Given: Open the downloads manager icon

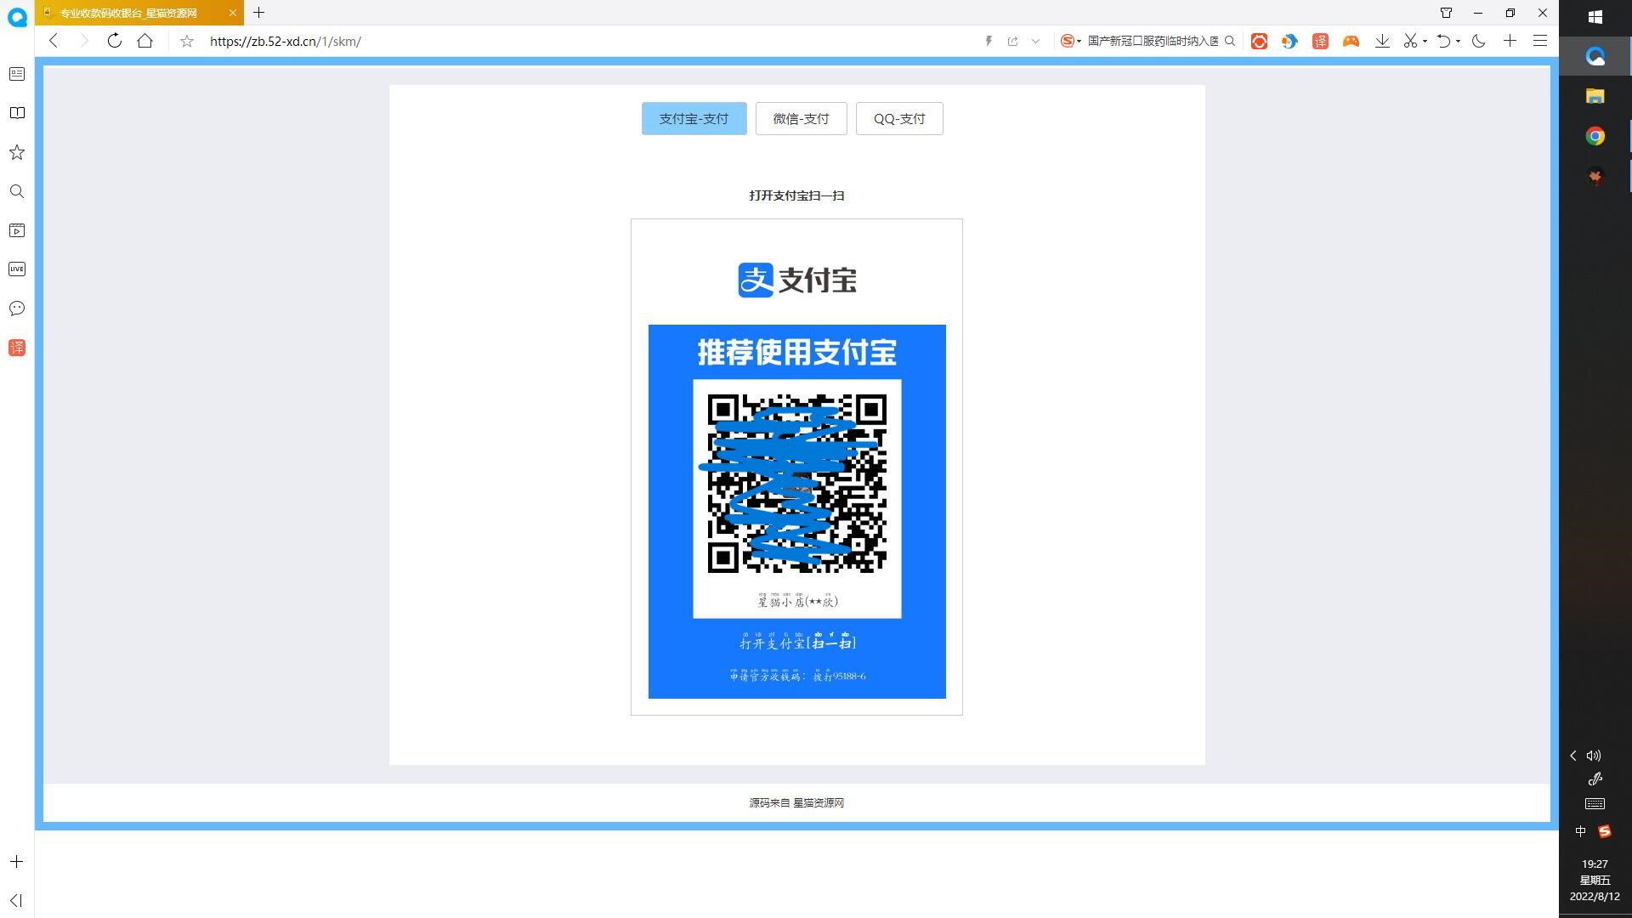Looking at the screenshot, I should [1381, 40].
